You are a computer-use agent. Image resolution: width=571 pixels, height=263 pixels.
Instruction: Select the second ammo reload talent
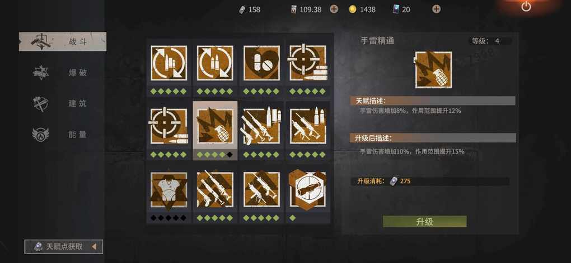point(215,63)
